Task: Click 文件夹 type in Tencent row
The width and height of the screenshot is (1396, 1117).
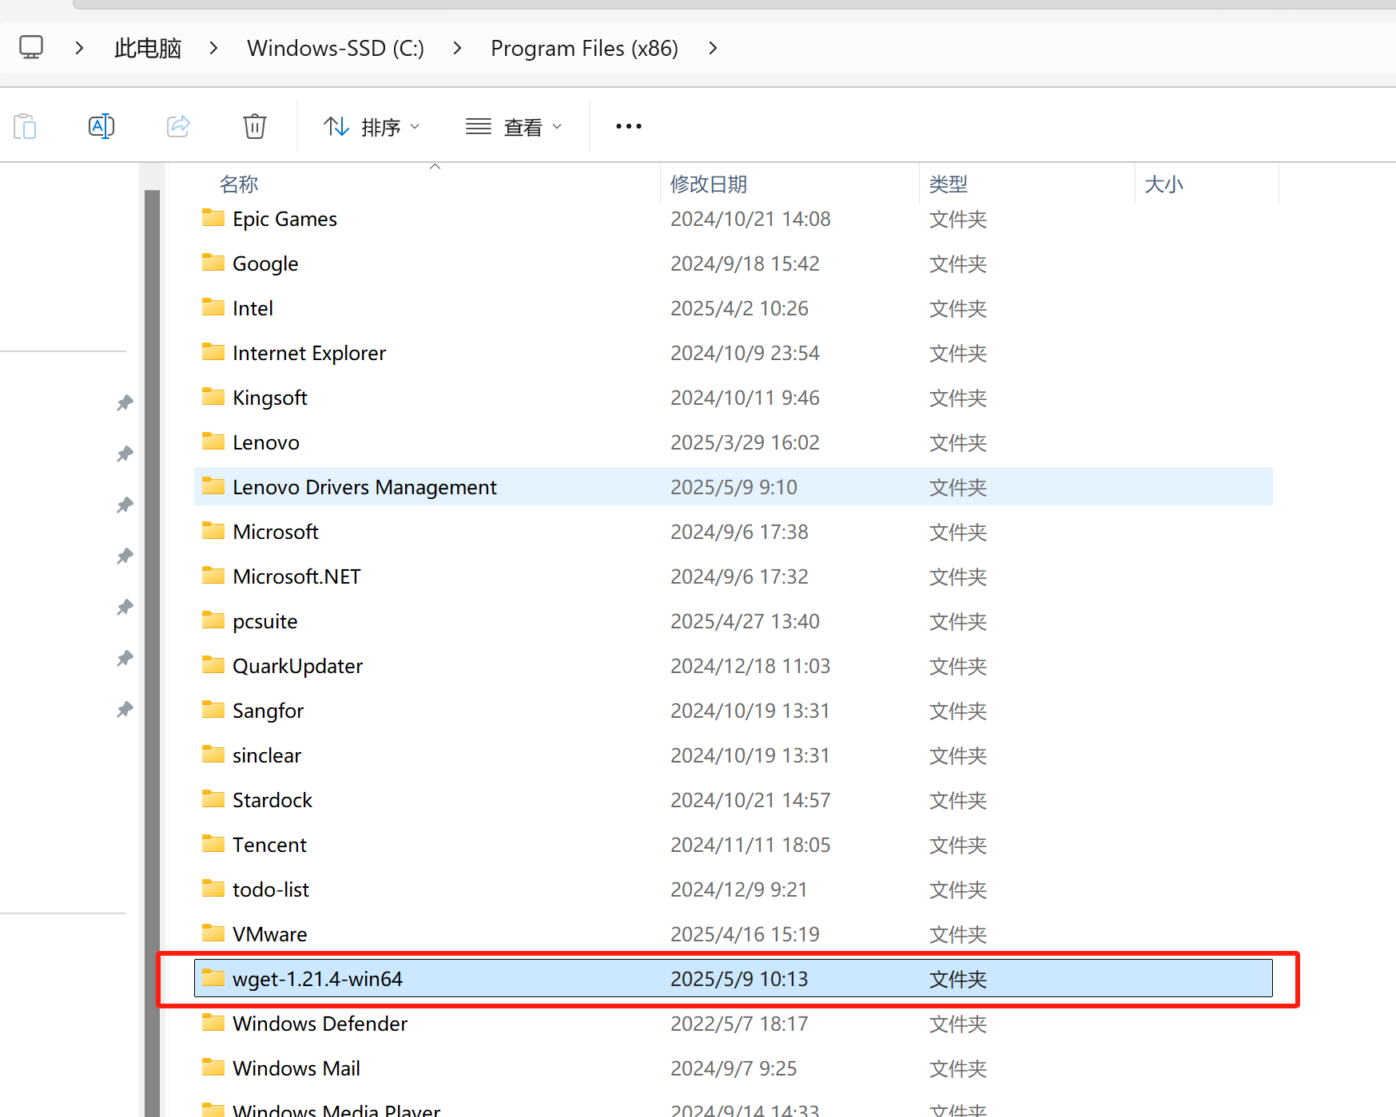Action: point(957,845)
